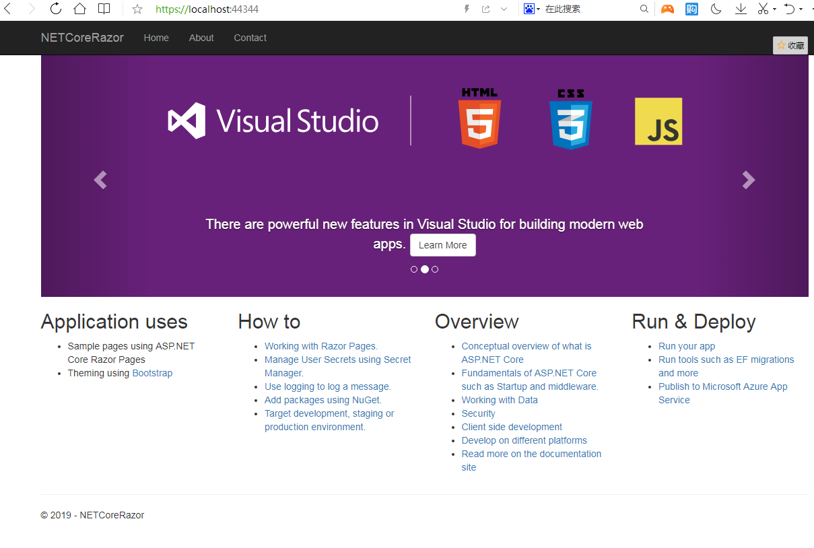Select the first carousel indicator dot
Screen dimensions: 814x548
point(414,269)
